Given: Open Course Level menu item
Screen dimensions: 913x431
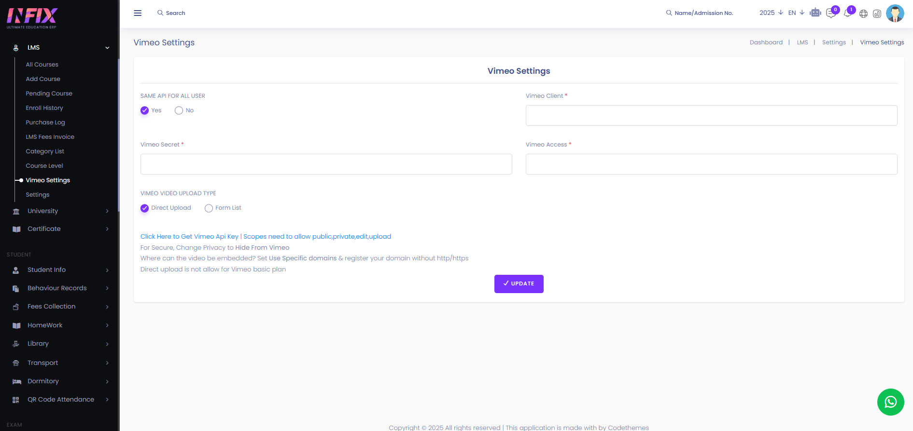Looking at the screenshot, I should tap(44, 166).
